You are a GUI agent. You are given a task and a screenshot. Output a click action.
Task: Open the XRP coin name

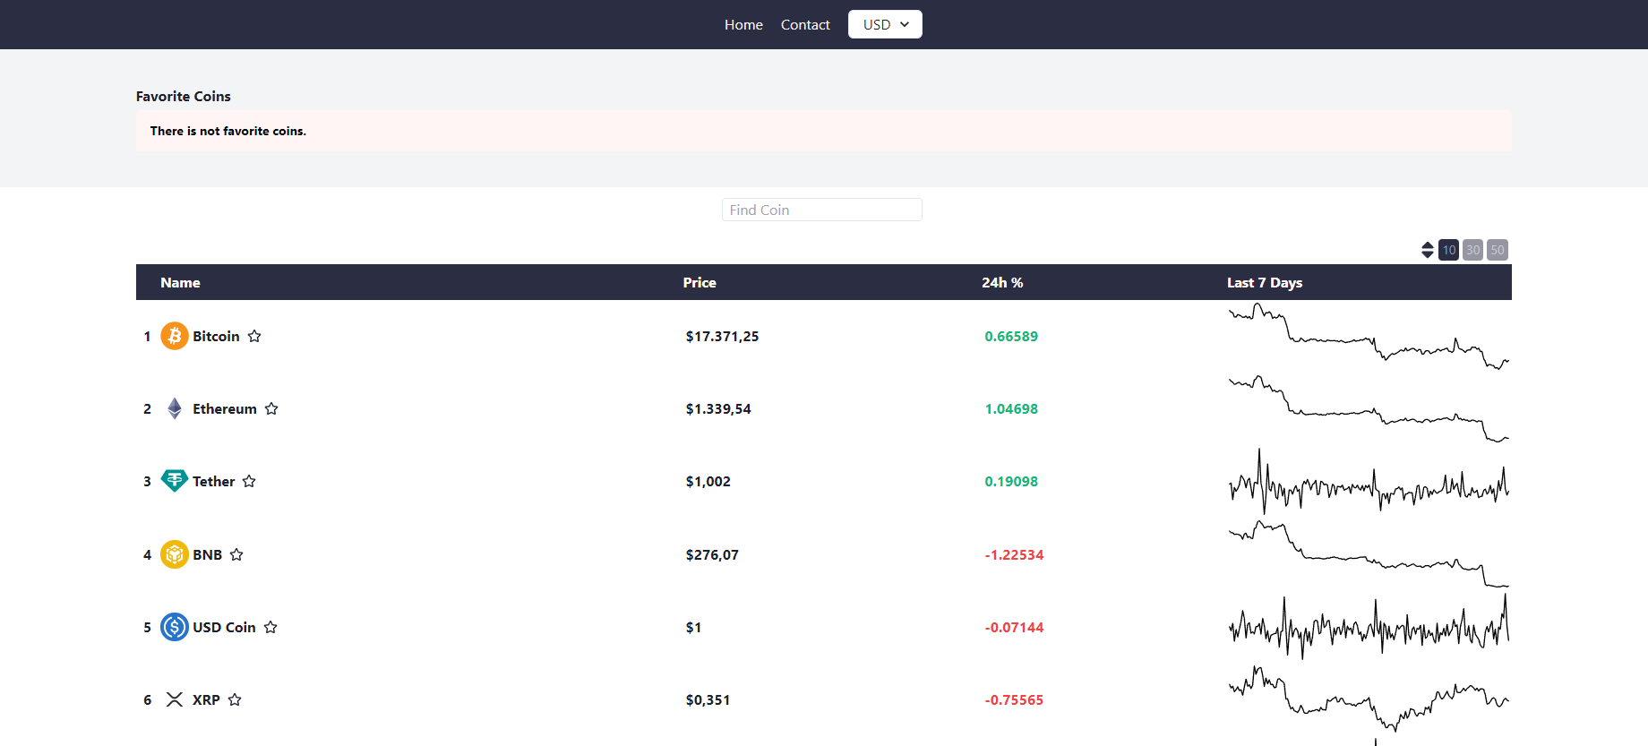206,699
